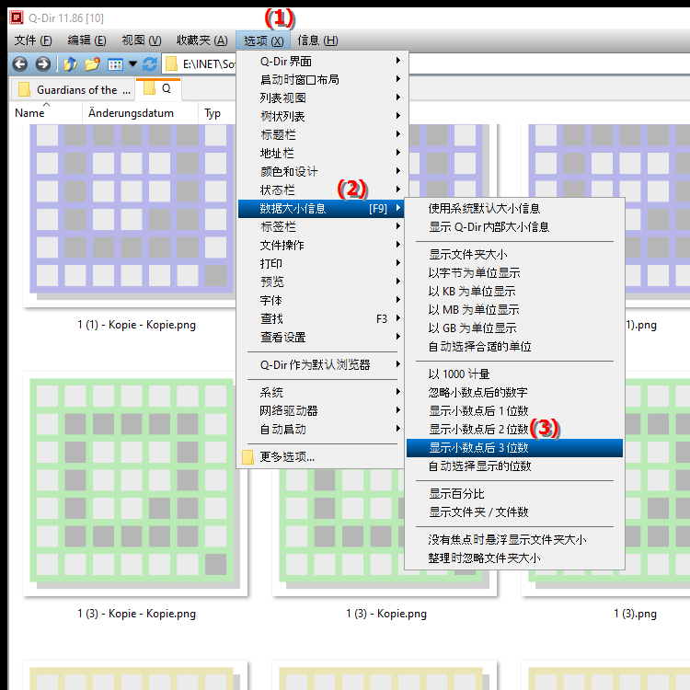Go back with the left arrow button
The width and height of the screenshot is (690, 690).
pos(20,64)
